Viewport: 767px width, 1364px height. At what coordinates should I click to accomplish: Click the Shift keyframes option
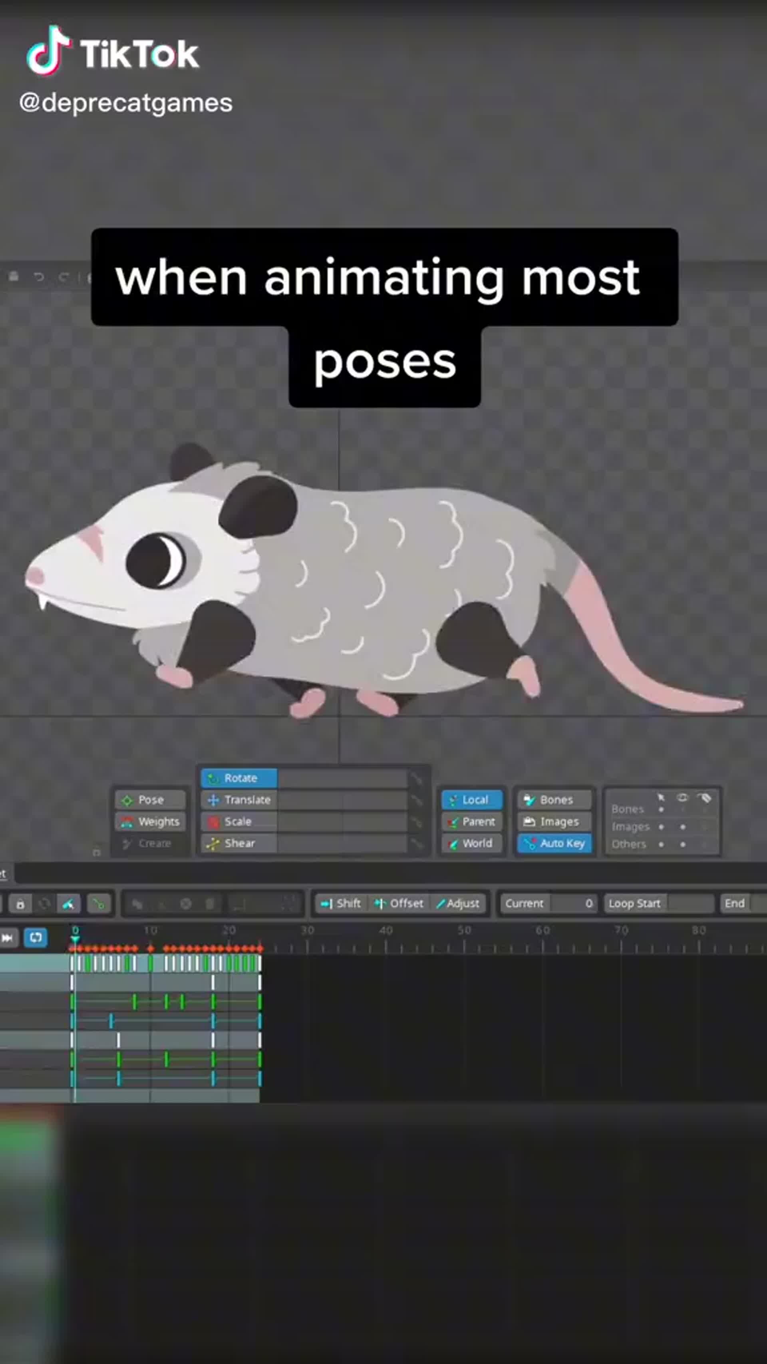342,903
